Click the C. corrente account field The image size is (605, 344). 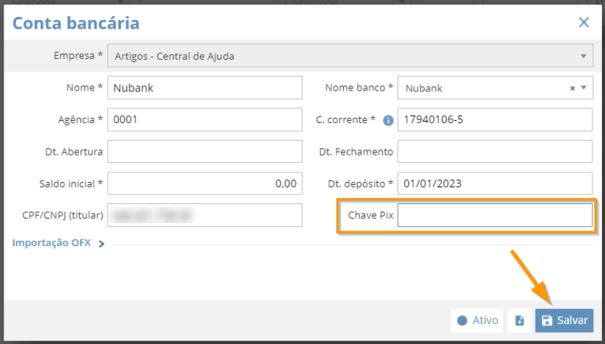tap(495, 119)
